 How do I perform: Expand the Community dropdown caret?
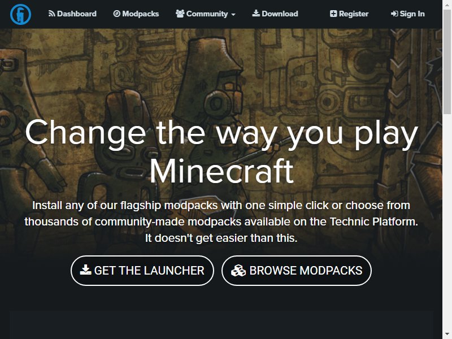(x=233, y=15)
